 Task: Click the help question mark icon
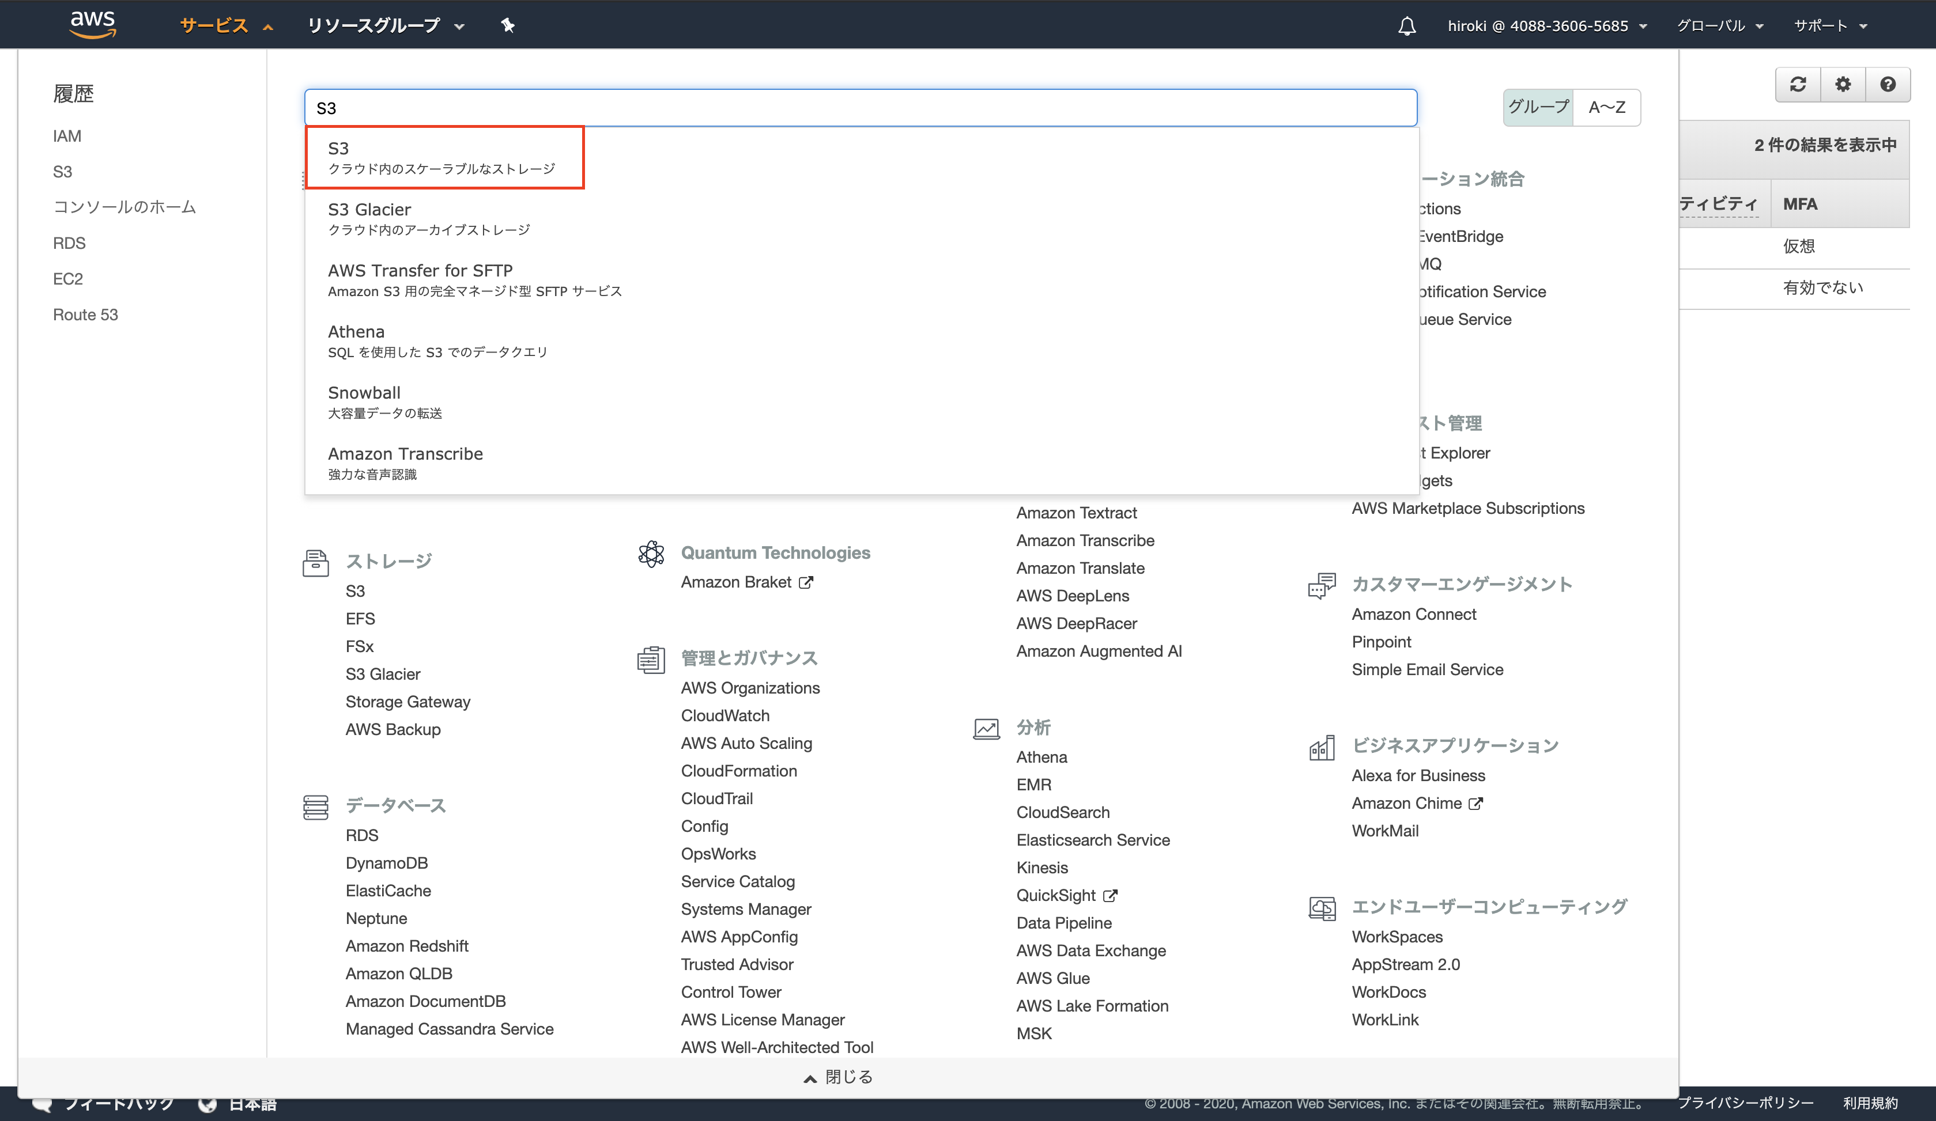pos(1888,85)
